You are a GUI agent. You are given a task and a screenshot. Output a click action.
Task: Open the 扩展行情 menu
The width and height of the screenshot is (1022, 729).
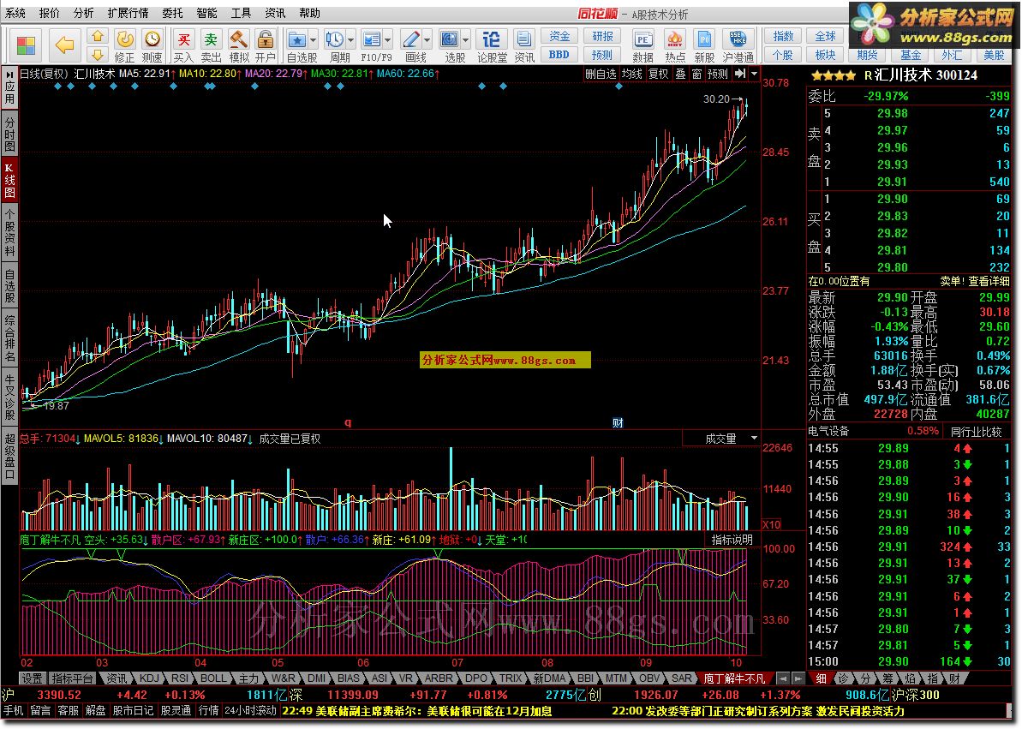(x=128, y=13)
